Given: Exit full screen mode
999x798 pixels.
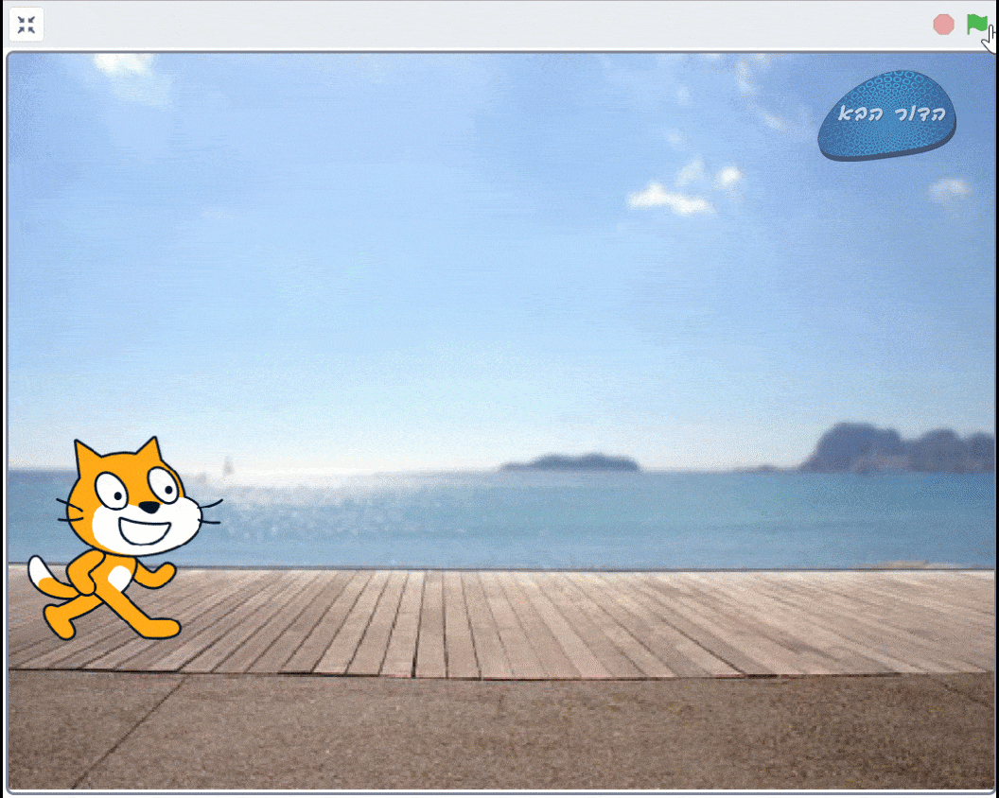Looking at the screenshot, I should click(26, 25).
